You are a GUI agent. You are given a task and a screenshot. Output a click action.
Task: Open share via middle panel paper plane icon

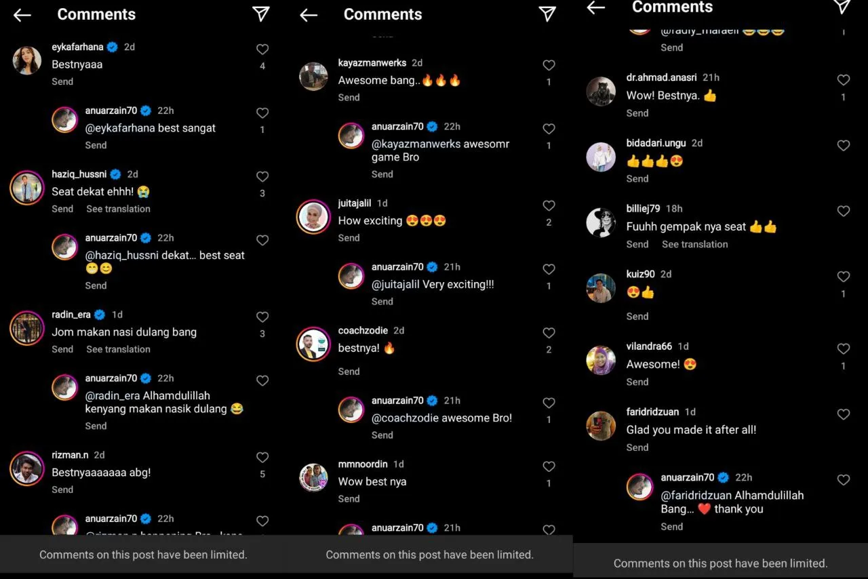click(547, 14)
